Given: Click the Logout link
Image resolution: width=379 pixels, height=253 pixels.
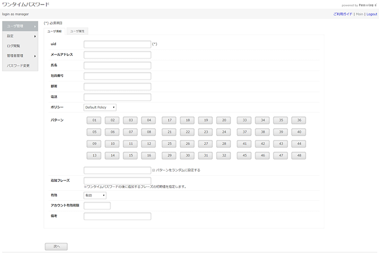Looking at the screenshot, I should [x=372, y=14].
